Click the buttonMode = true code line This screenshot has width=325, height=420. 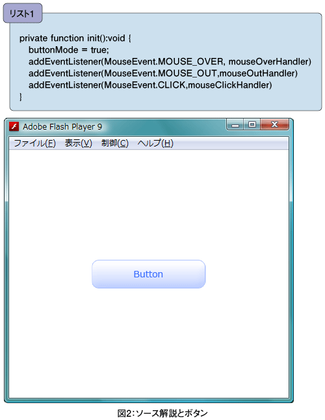pos(69,50)
